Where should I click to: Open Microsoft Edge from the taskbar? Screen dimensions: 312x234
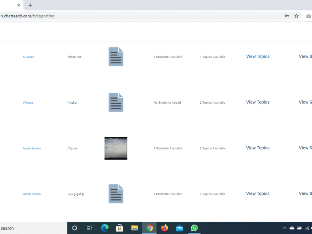pyautogui.click(x=105, y=228)
